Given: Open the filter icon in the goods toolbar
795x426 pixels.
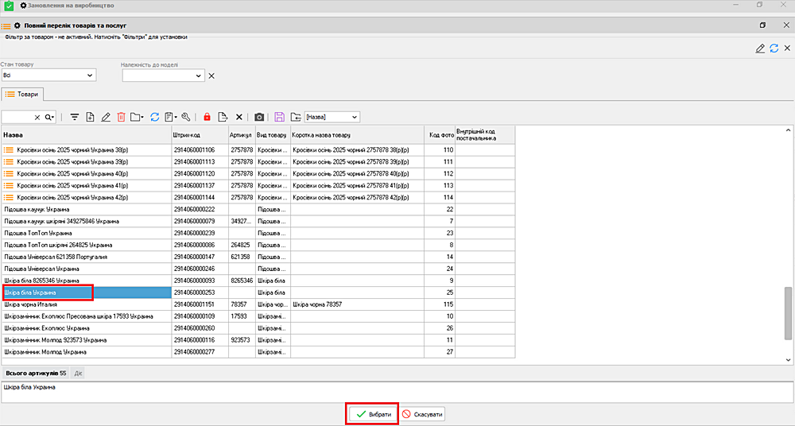Looking at the screenshot, I should pyautogui.click(x=75, y=117).
